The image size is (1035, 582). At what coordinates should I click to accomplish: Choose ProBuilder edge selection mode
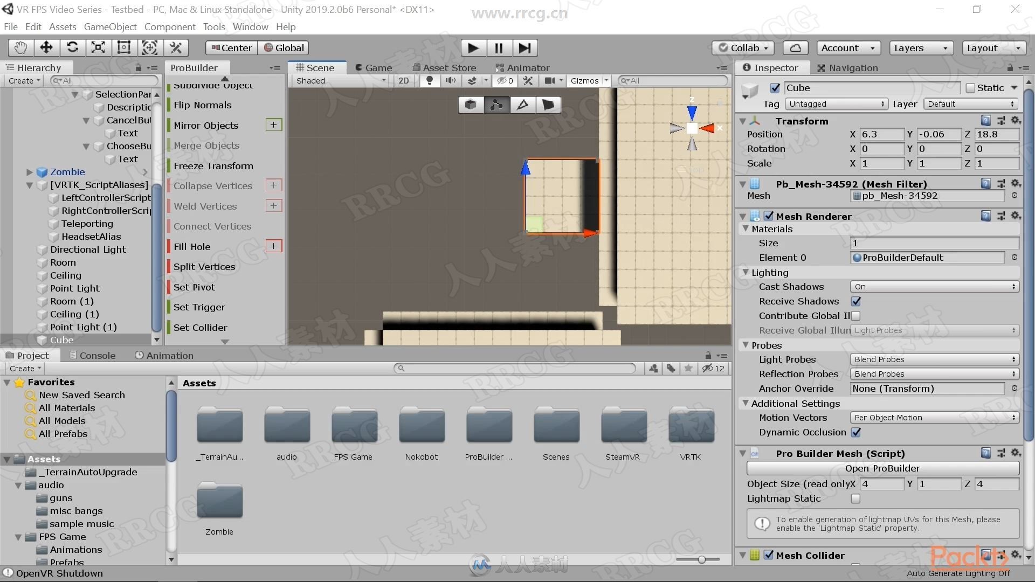(522, 105)
